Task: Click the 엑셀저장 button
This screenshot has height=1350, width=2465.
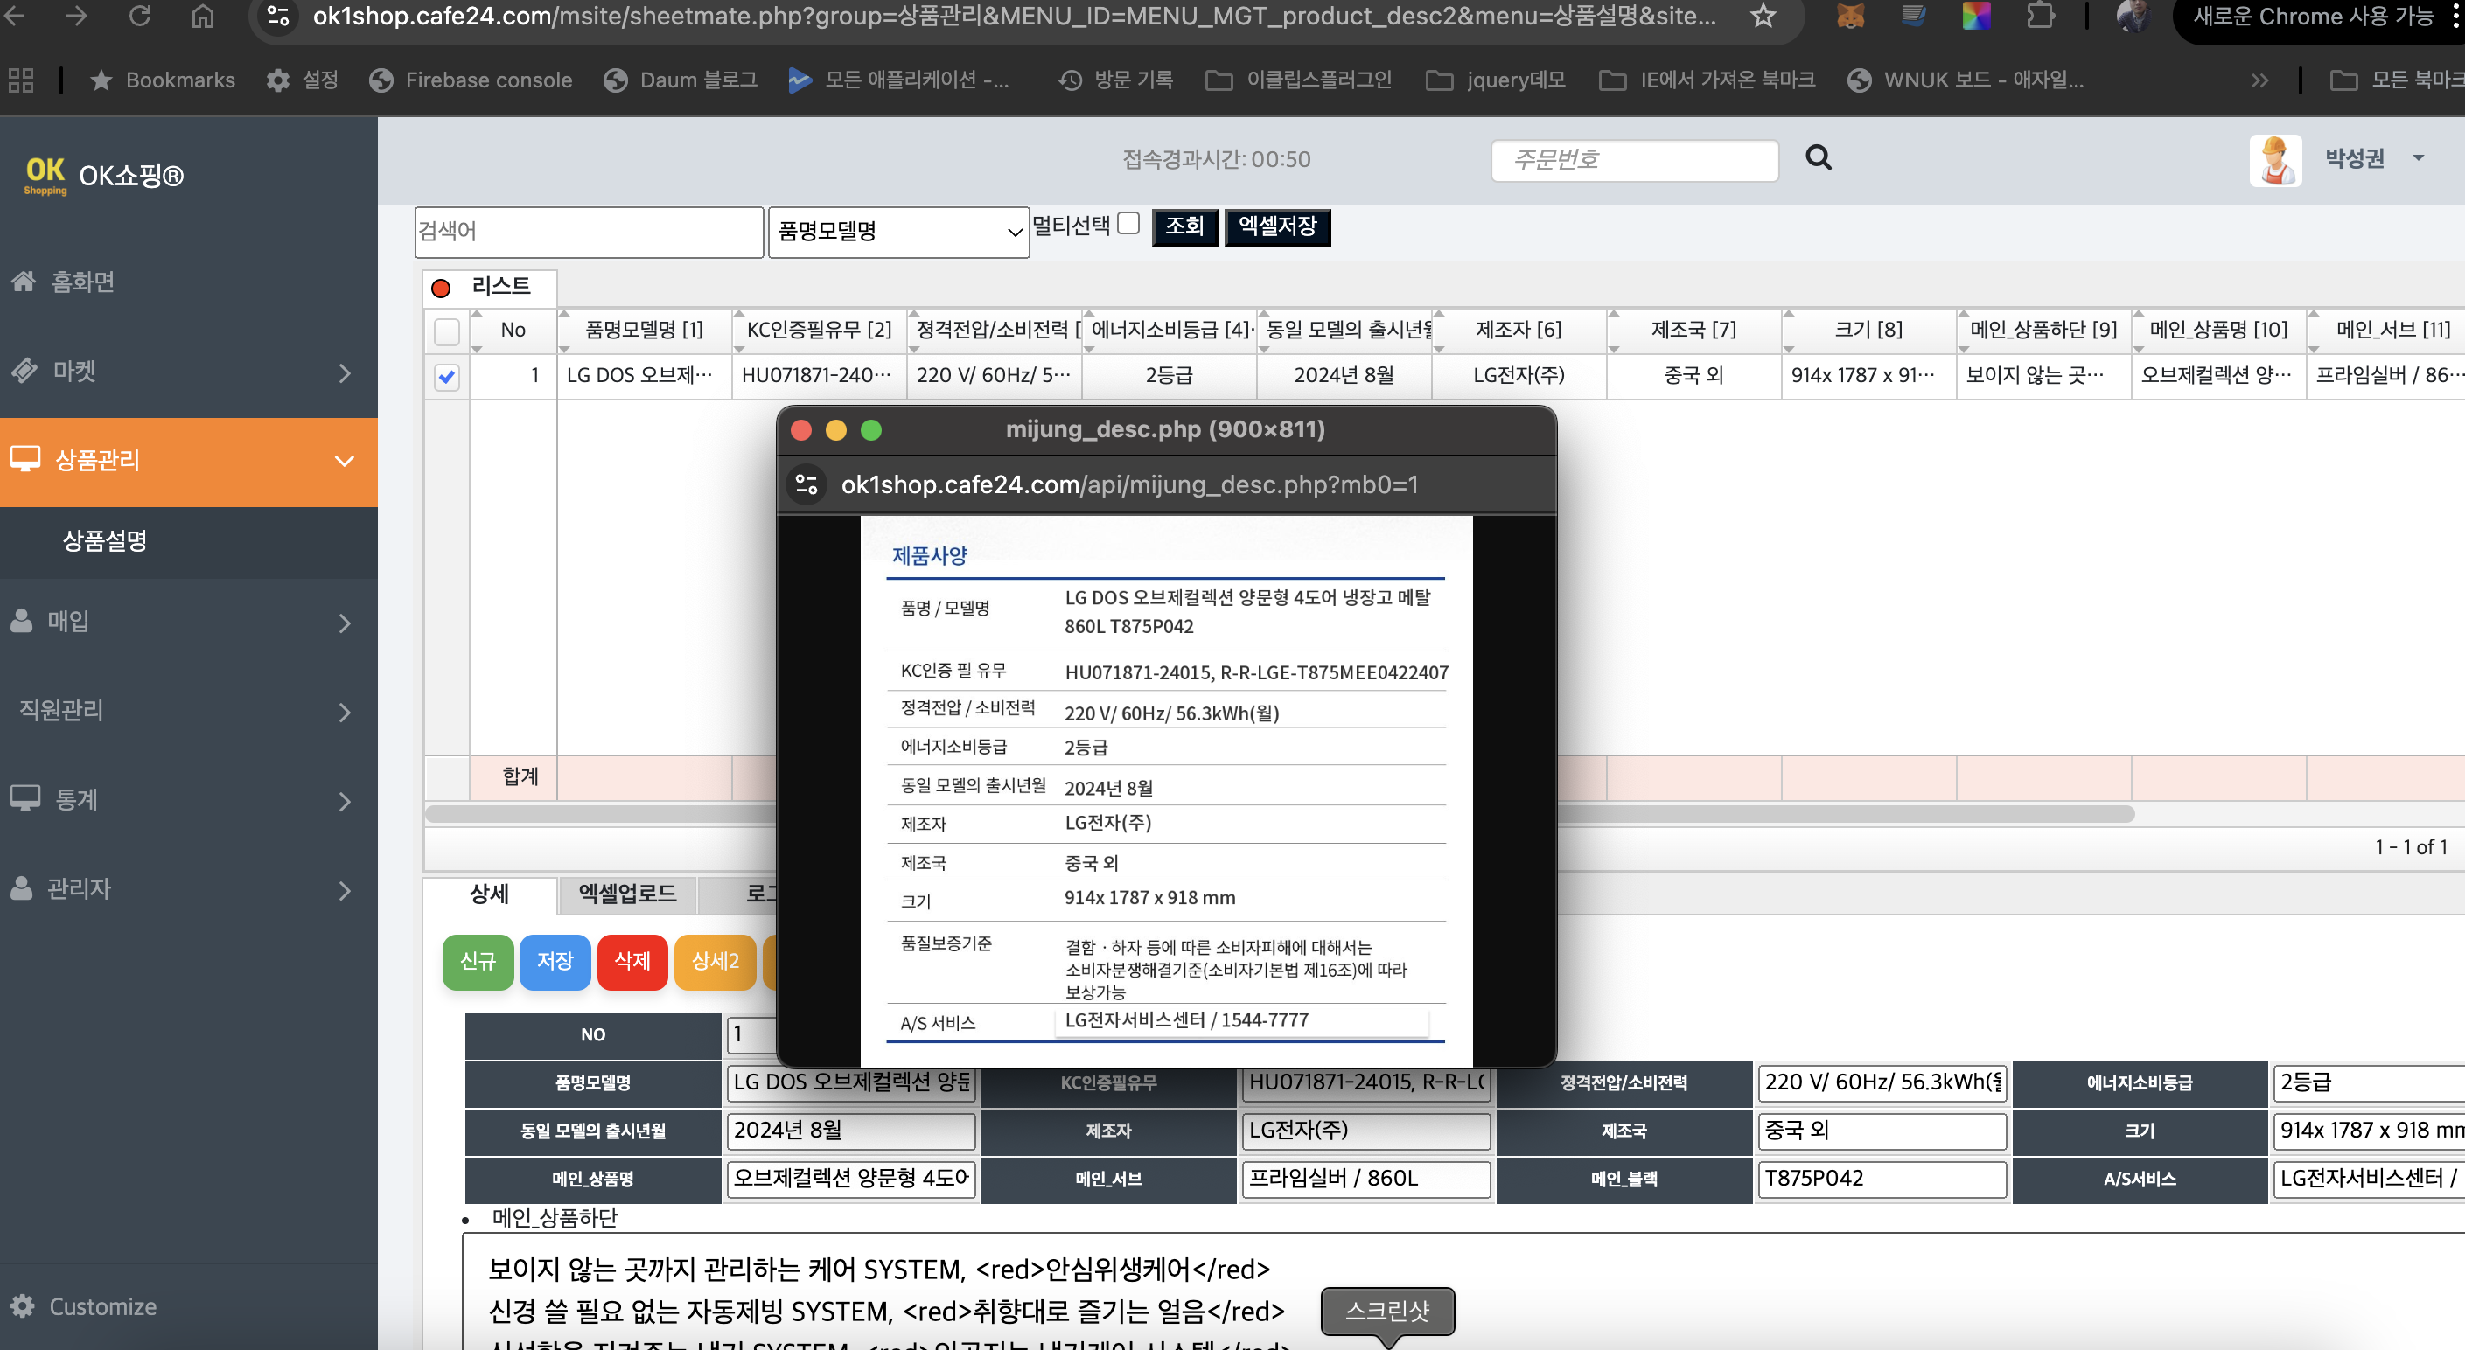Action: pos(1276,226)
